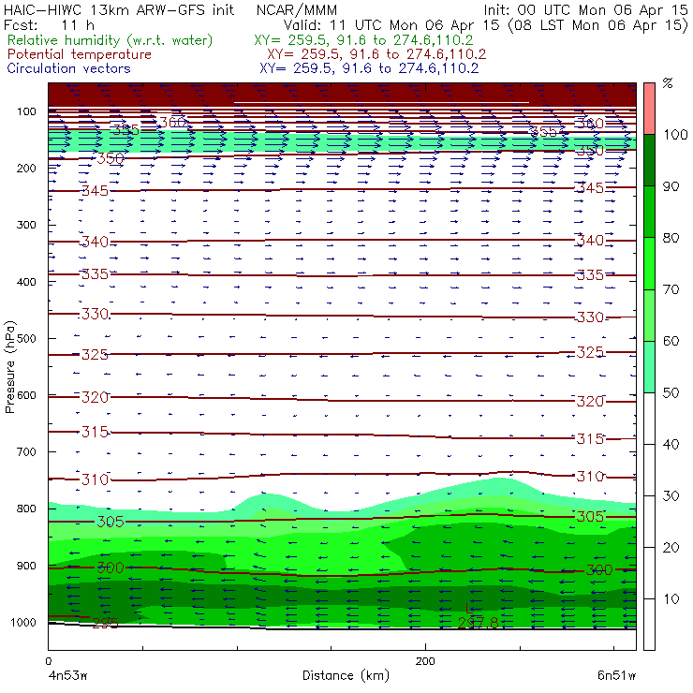Click the pressure axis label '500'

26,339
